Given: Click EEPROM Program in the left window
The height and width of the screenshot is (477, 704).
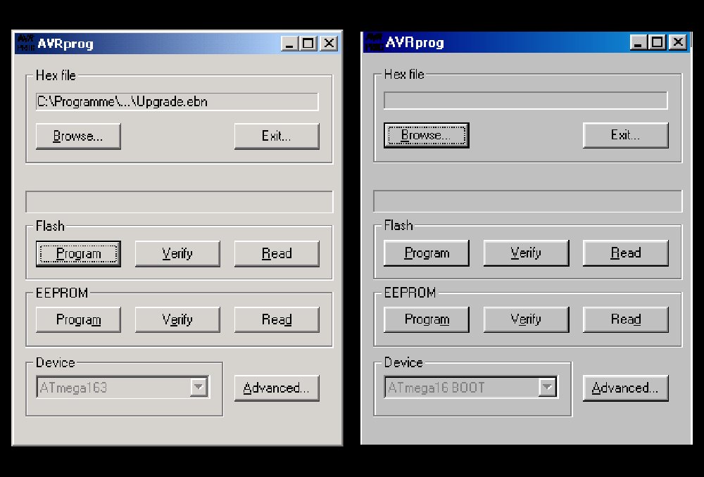Looking at the screenshot, I should tap(78, 319).
